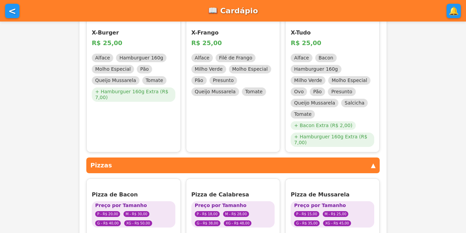Toggle the Pizzas category open or closed
The image size is (466, 233).
click(233, 165)
